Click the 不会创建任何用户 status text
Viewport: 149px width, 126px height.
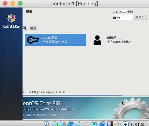[119, 42]
